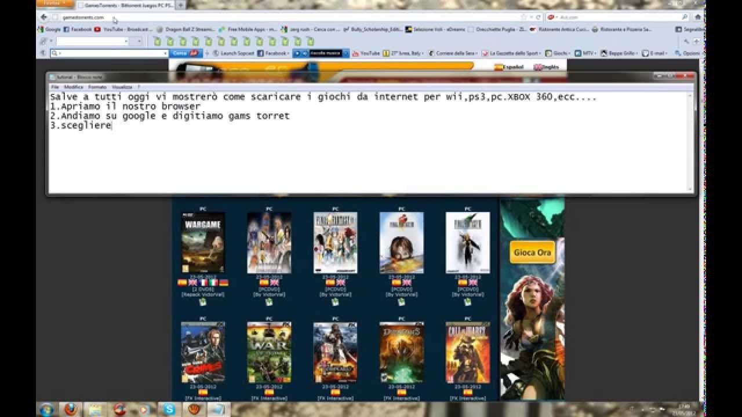Open the Facebook bookmark in bookmarks bar
Viewport: 742px width, 417px height.
click(x=78, y=29)
